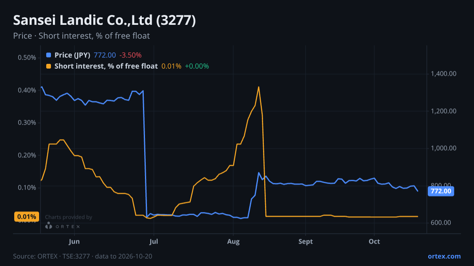Click the subtitle Price · Short interest, % of free float
Viewport: 474px width, 266px height.
coord(81,36)
